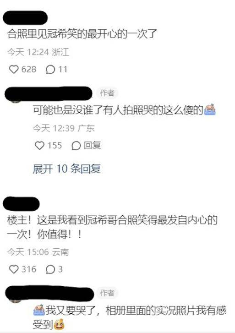
Task: Select the comment text 合照里见冠希笑的最开心的一次了
Action: (82, 34)
